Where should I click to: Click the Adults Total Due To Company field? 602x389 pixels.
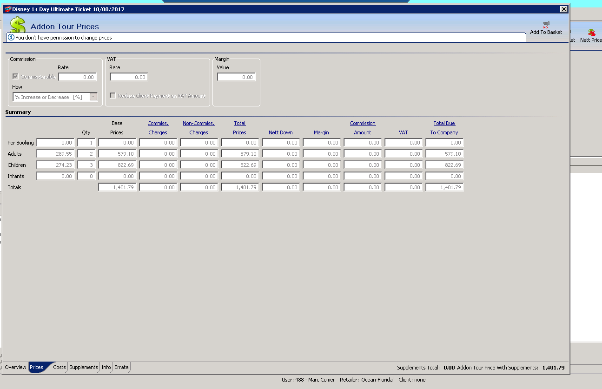(x=444, y=154)
